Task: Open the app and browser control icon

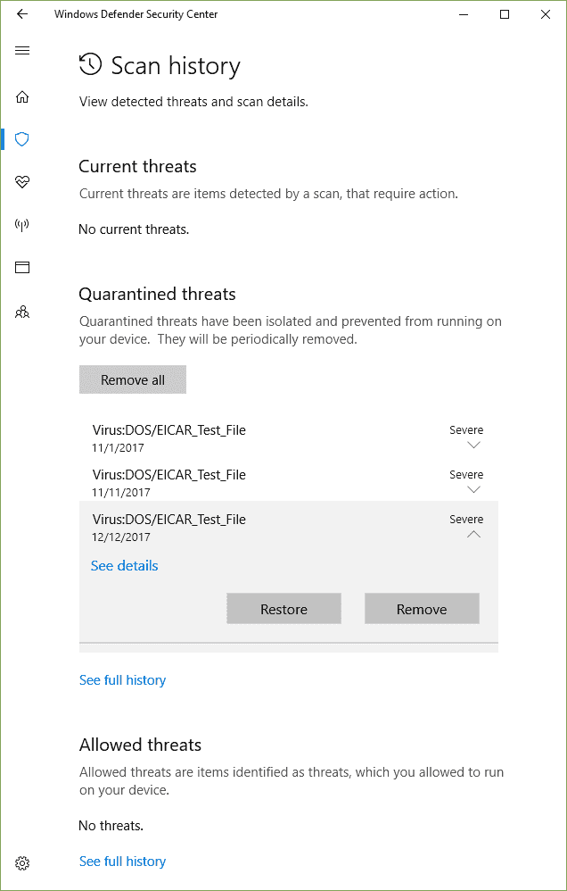Action: pyautogui.click(x=22, y=267)
